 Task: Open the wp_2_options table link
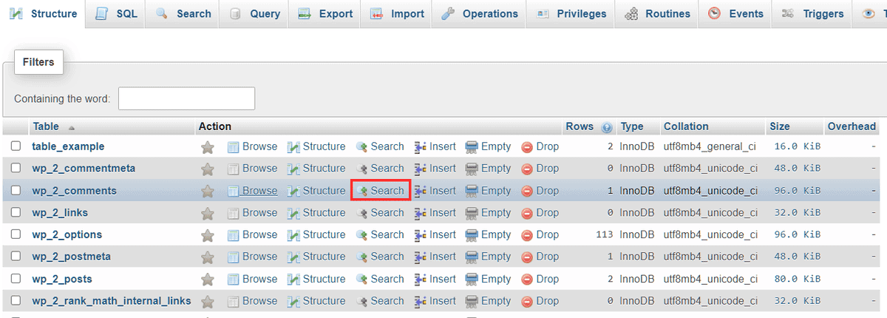[x=67, y=235]
